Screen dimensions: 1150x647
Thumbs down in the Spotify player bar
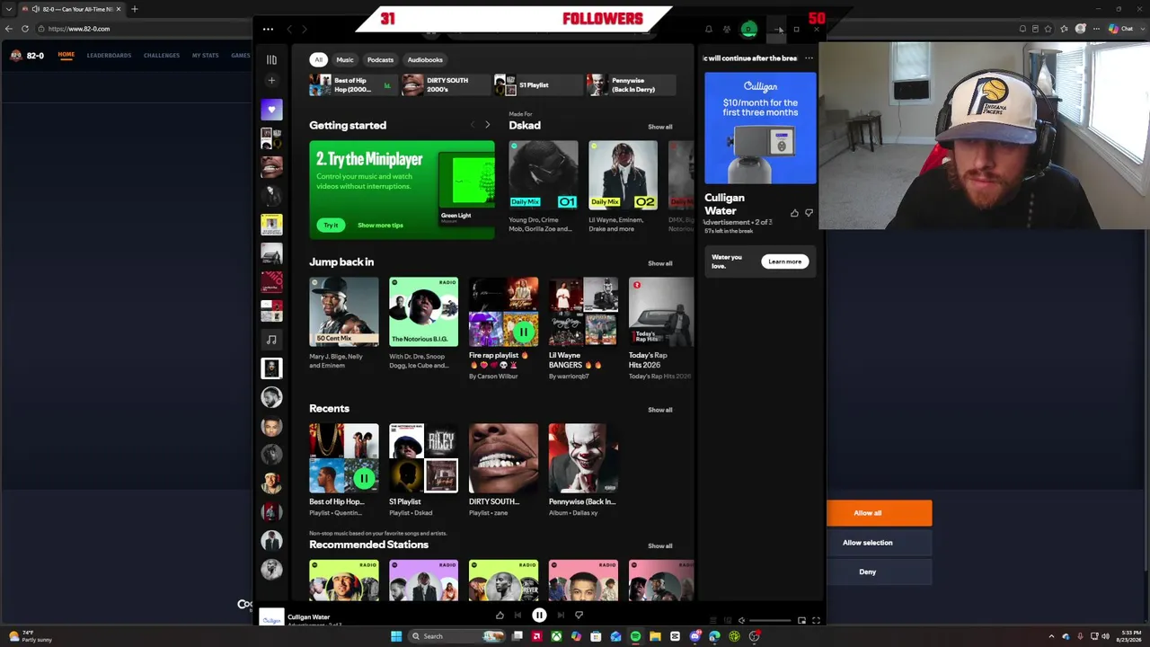pos(579,616)
